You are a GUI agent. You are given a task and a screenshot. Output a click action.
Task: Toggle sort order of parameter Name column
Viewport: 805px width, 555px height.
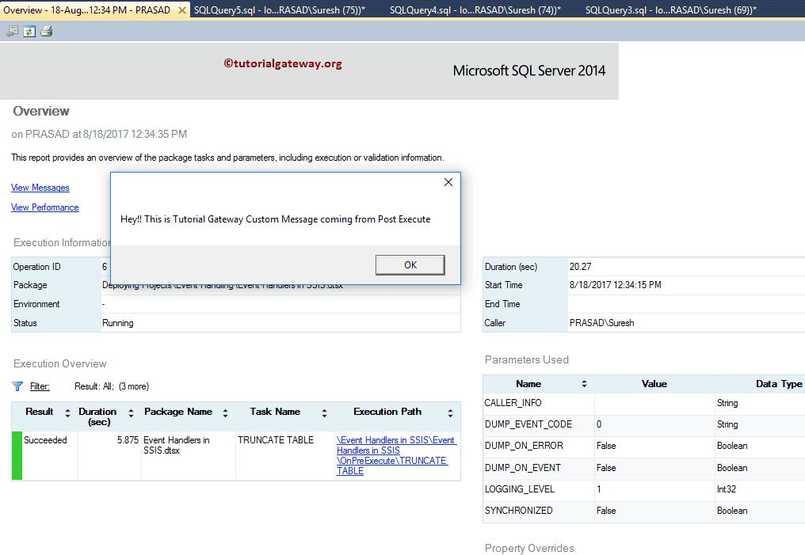point(584,382)
